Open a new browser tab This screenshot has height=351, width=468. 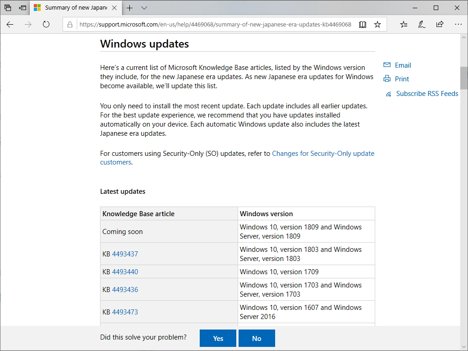[x=129, y=8]
